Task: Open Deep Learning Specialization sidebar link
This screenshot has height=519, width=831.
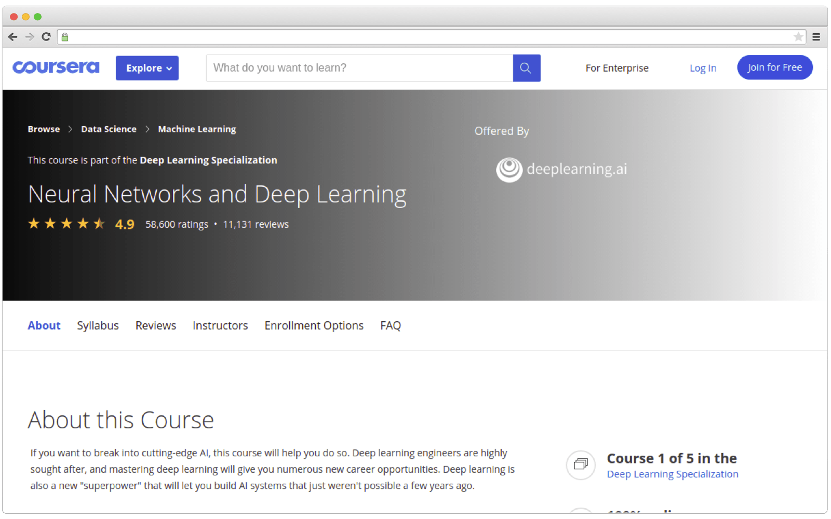Action: (x=673, y=474)
